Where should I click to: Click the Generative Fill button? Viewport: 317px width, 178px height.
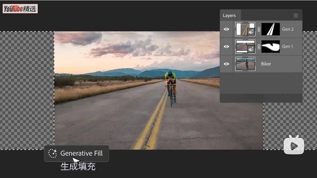tap(76, 153)
